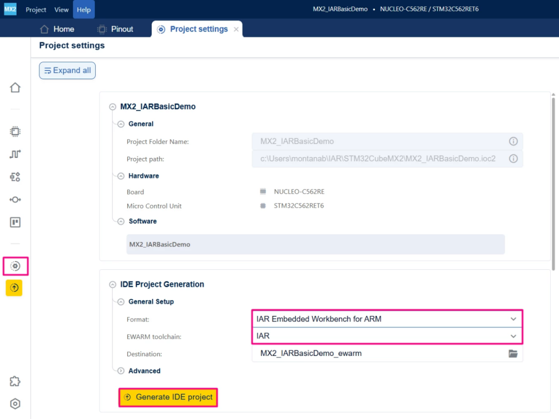The width and height of the screenshot is (559, 419).
Task: Click the Project path field
Action: pos(387,158)
